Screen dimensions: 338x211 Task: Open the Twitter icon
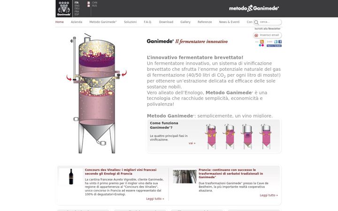coord(276,42)
